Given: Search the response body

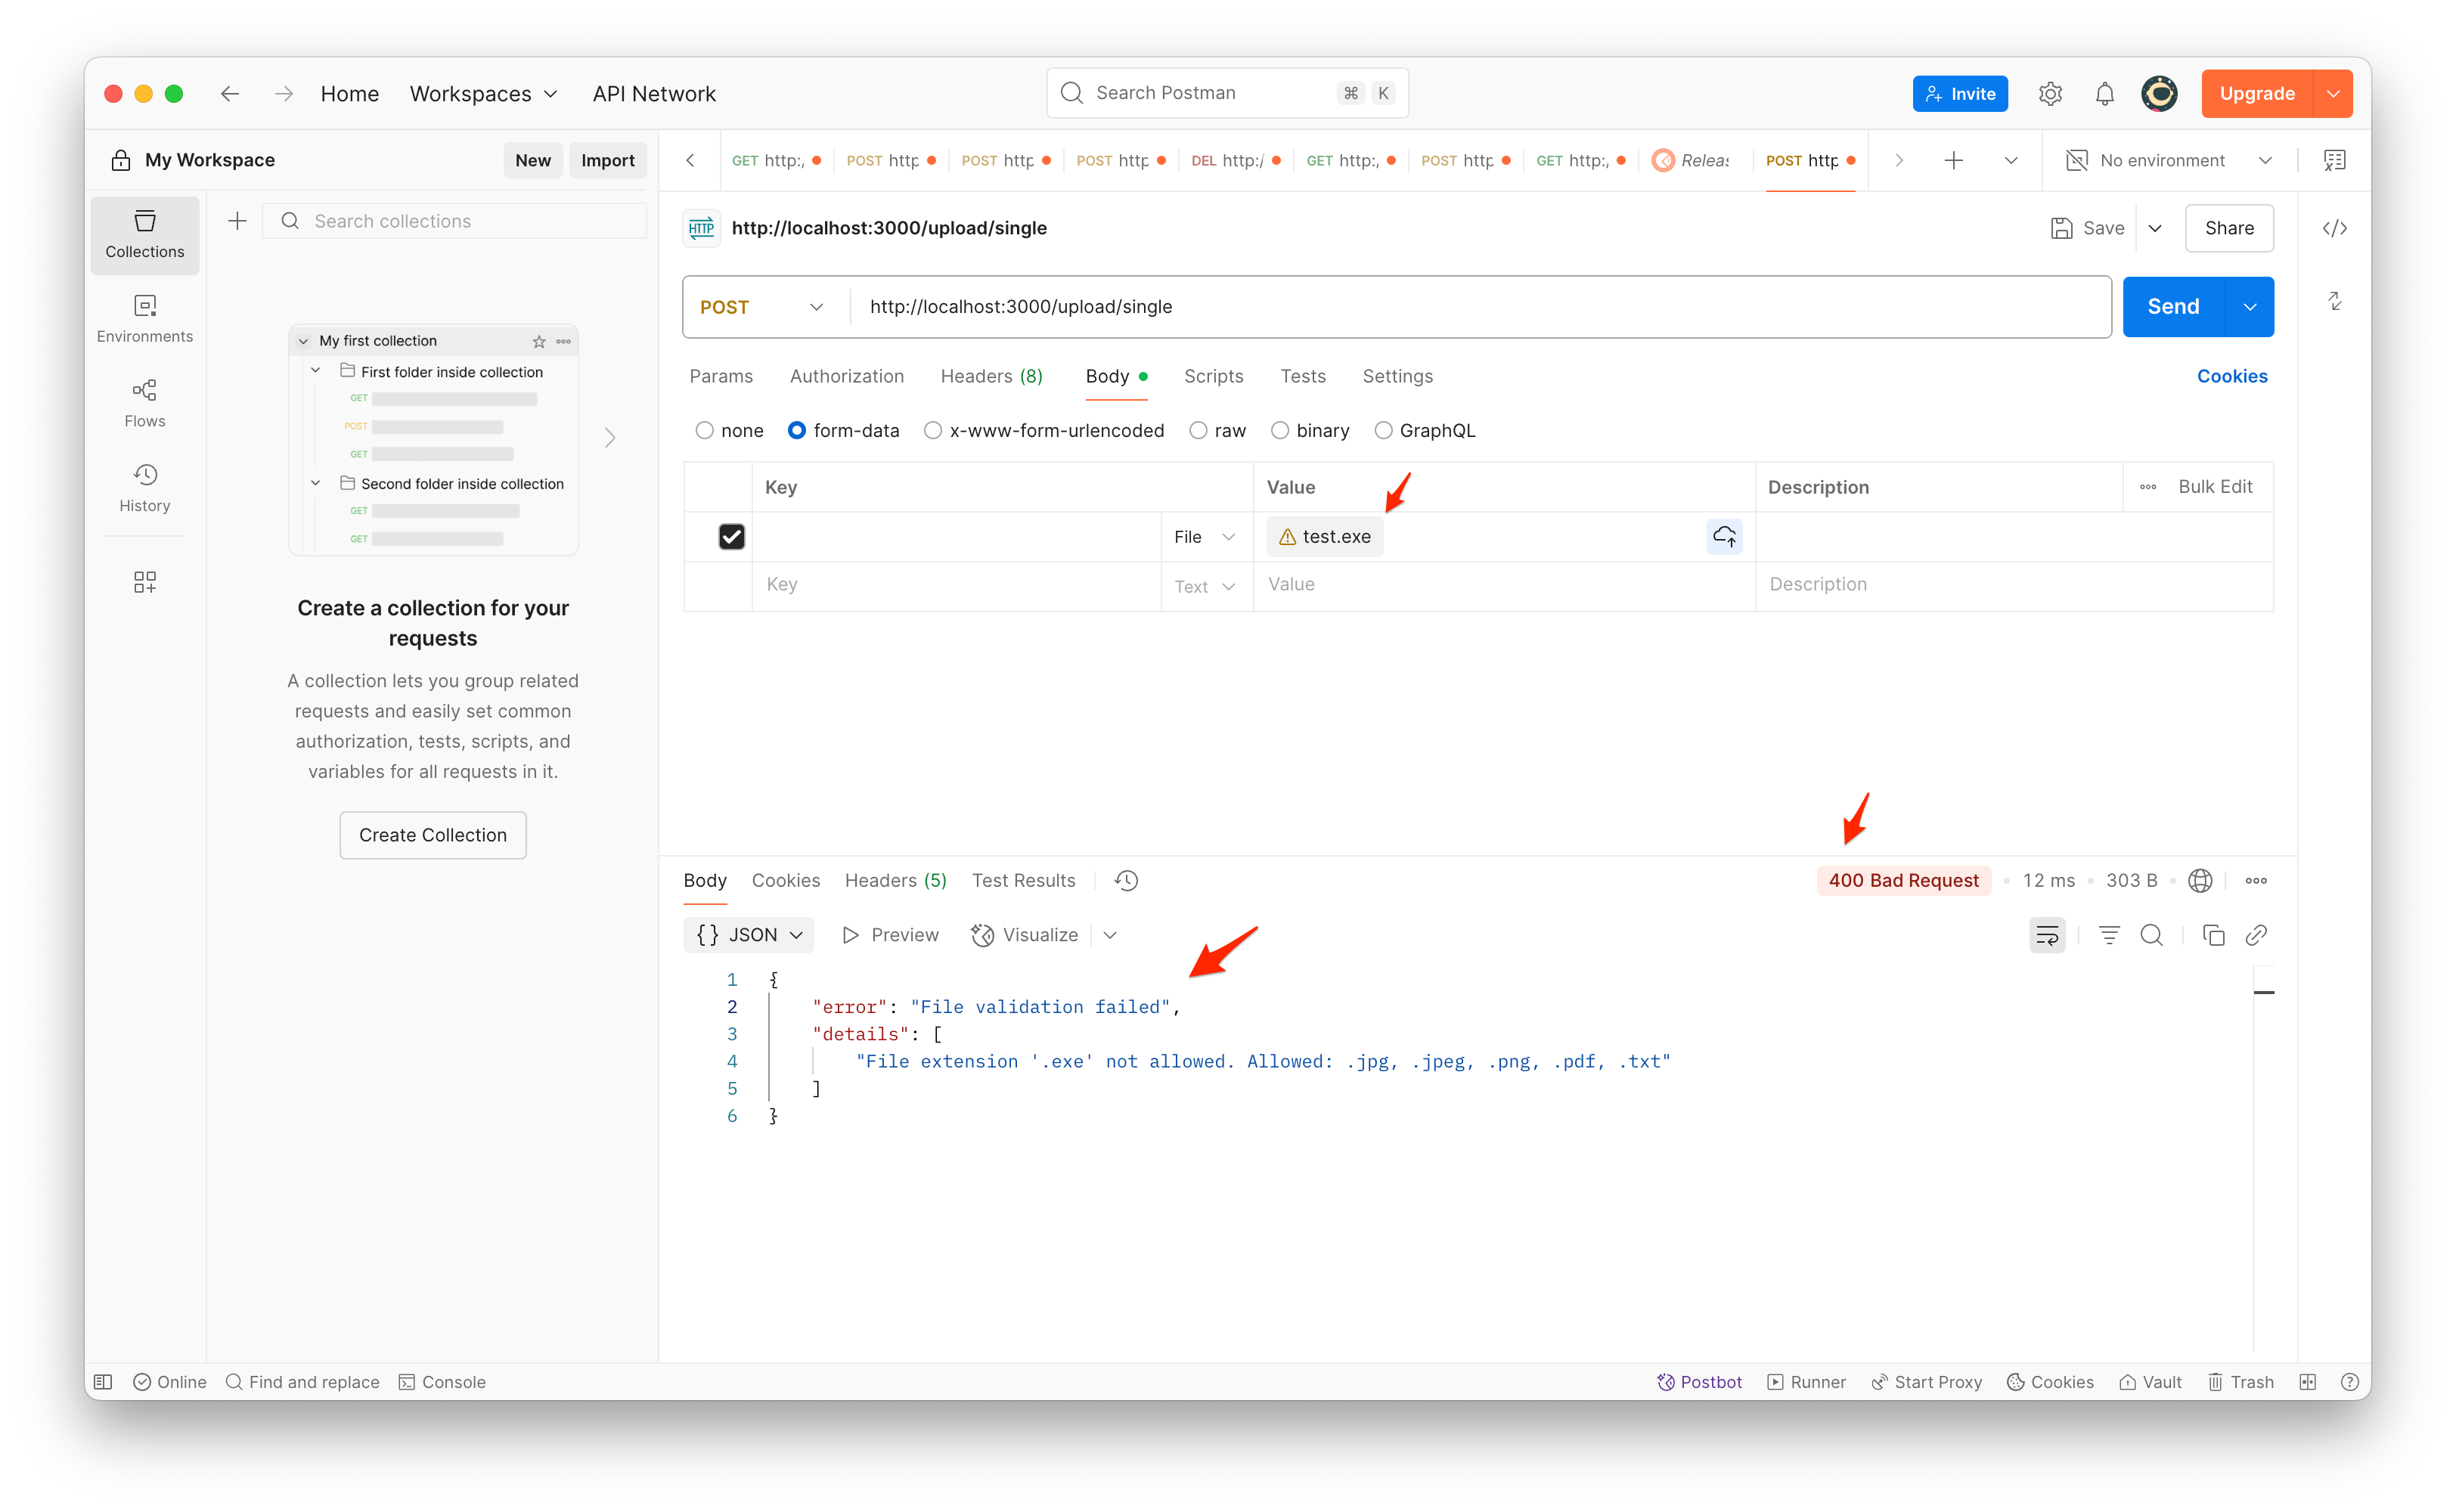Looking at the screenshot, I should pyautogui.click(x=2151, y=935).
